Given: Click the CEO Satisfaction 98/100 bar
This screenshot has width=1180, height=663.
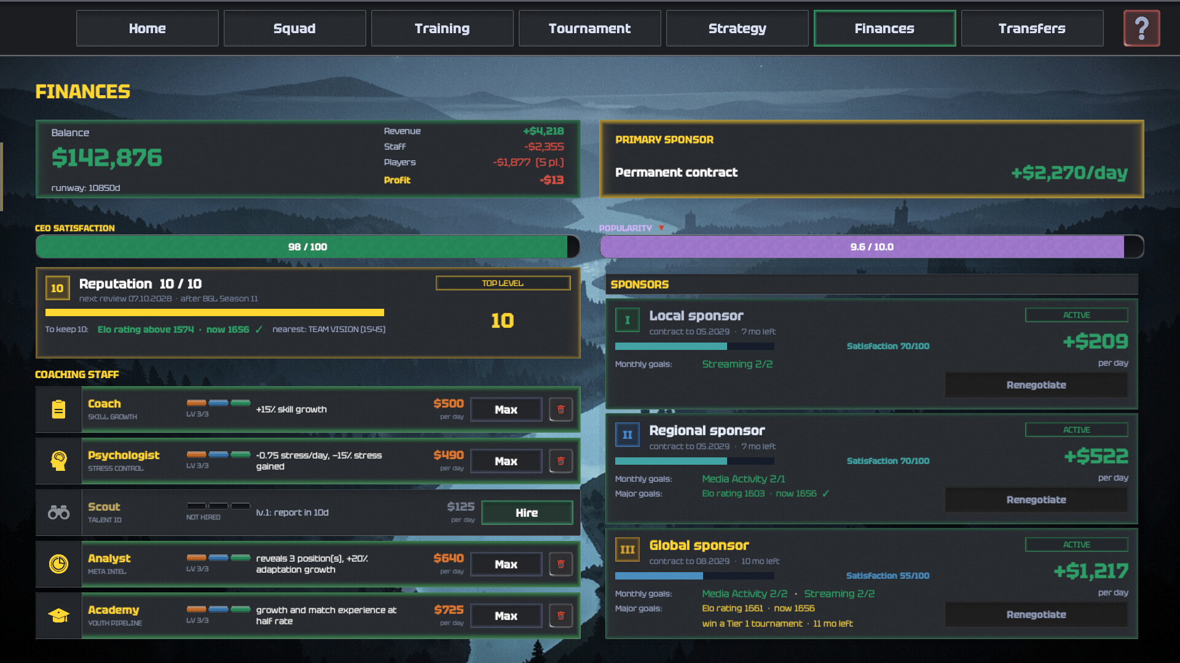Looking at the screenshot, I should [x=308, y=247].
